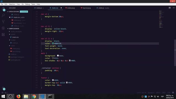Click the Split Editor icon
Viewport: 176px width, 99px height.
[170, 8]
